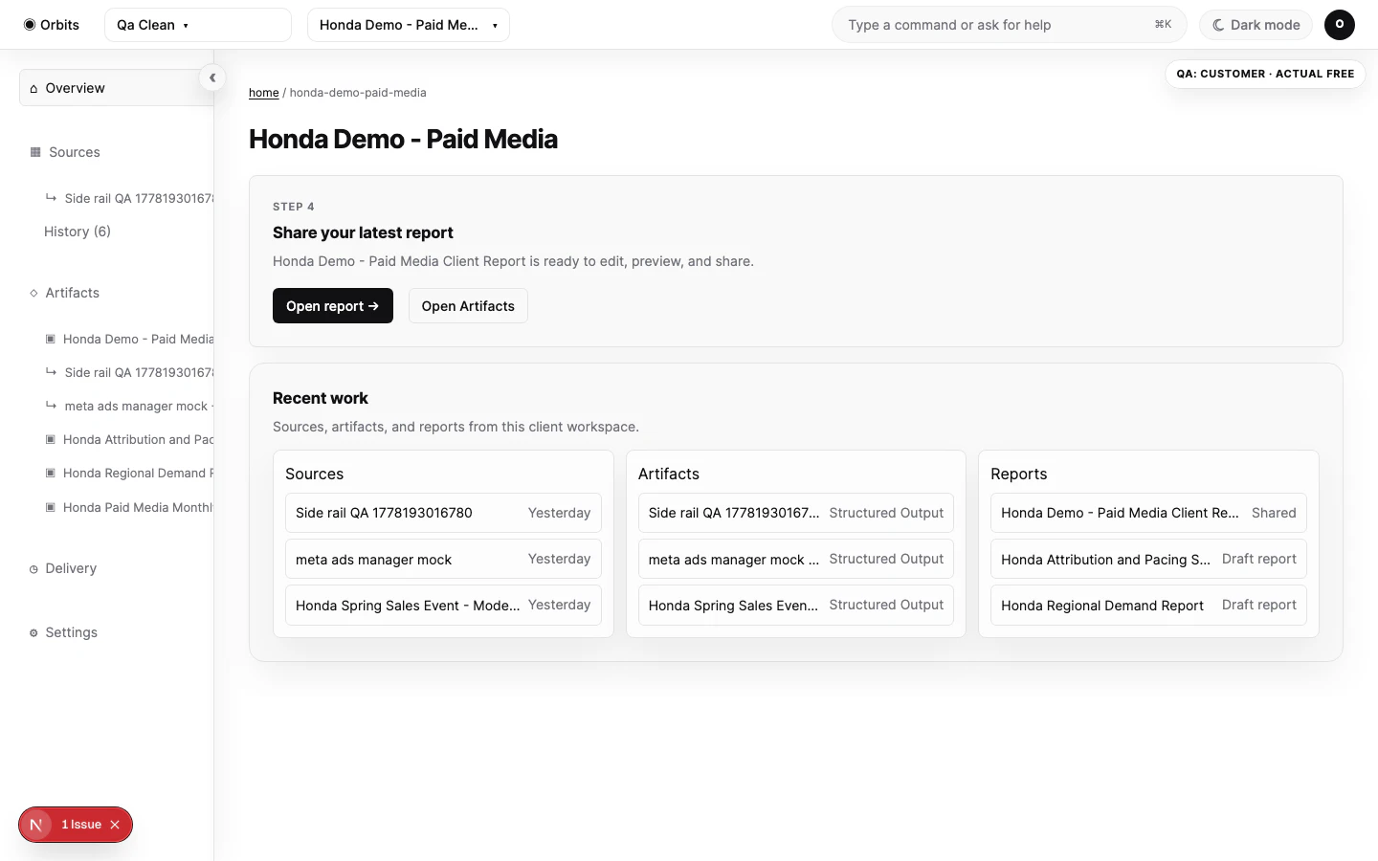Click the Artifacts diamond icon in sidebar

tap(33, 293)
